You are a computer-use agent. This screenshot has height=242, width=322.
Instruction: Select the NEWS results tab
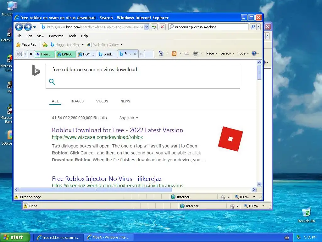tap(125, 101)
